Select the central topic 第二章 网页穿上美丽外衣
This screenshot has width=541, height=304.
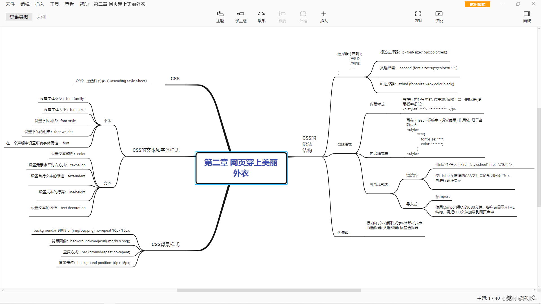pyautogui.click(x=241, y=168)
